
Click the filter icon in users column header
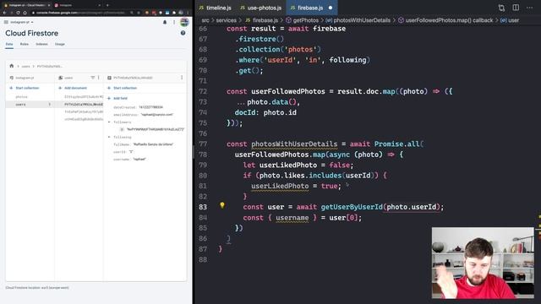pos(92,78)
